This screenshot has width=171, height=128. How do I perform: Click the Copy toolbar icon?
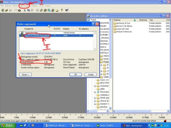coord(29,10)
